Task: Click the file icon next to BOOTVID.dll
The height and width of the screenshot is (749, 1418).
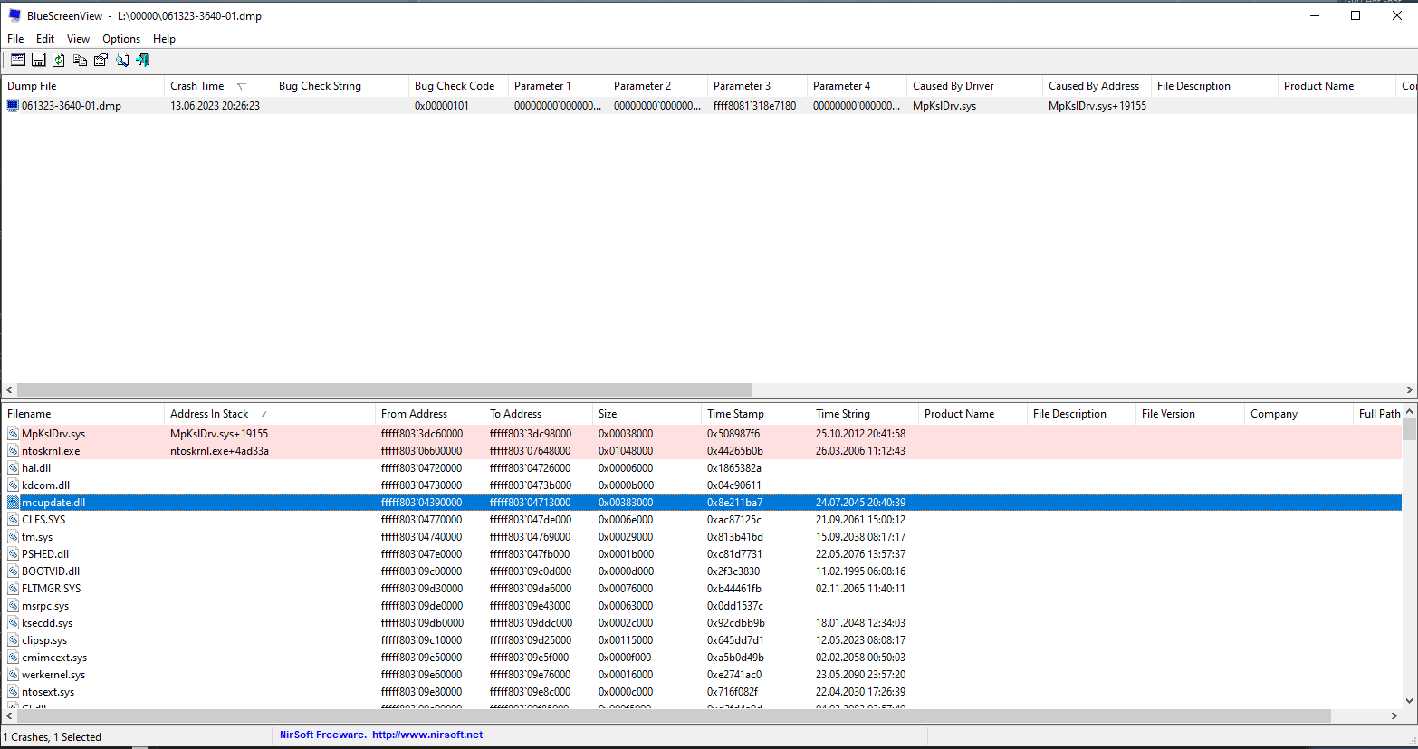Action: pyautogui.click(x=13, y=571)
